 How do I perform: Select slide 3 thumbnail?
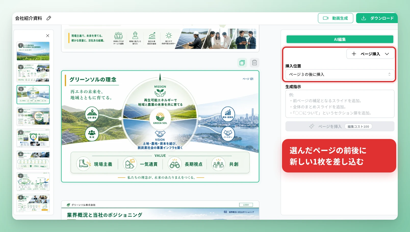coord(33,95)
